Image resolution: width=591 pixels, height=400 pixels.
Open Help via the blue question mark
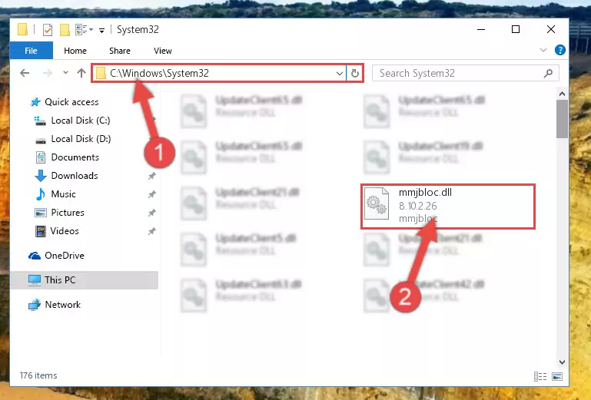pyautogui.click(x=560, y=50)
